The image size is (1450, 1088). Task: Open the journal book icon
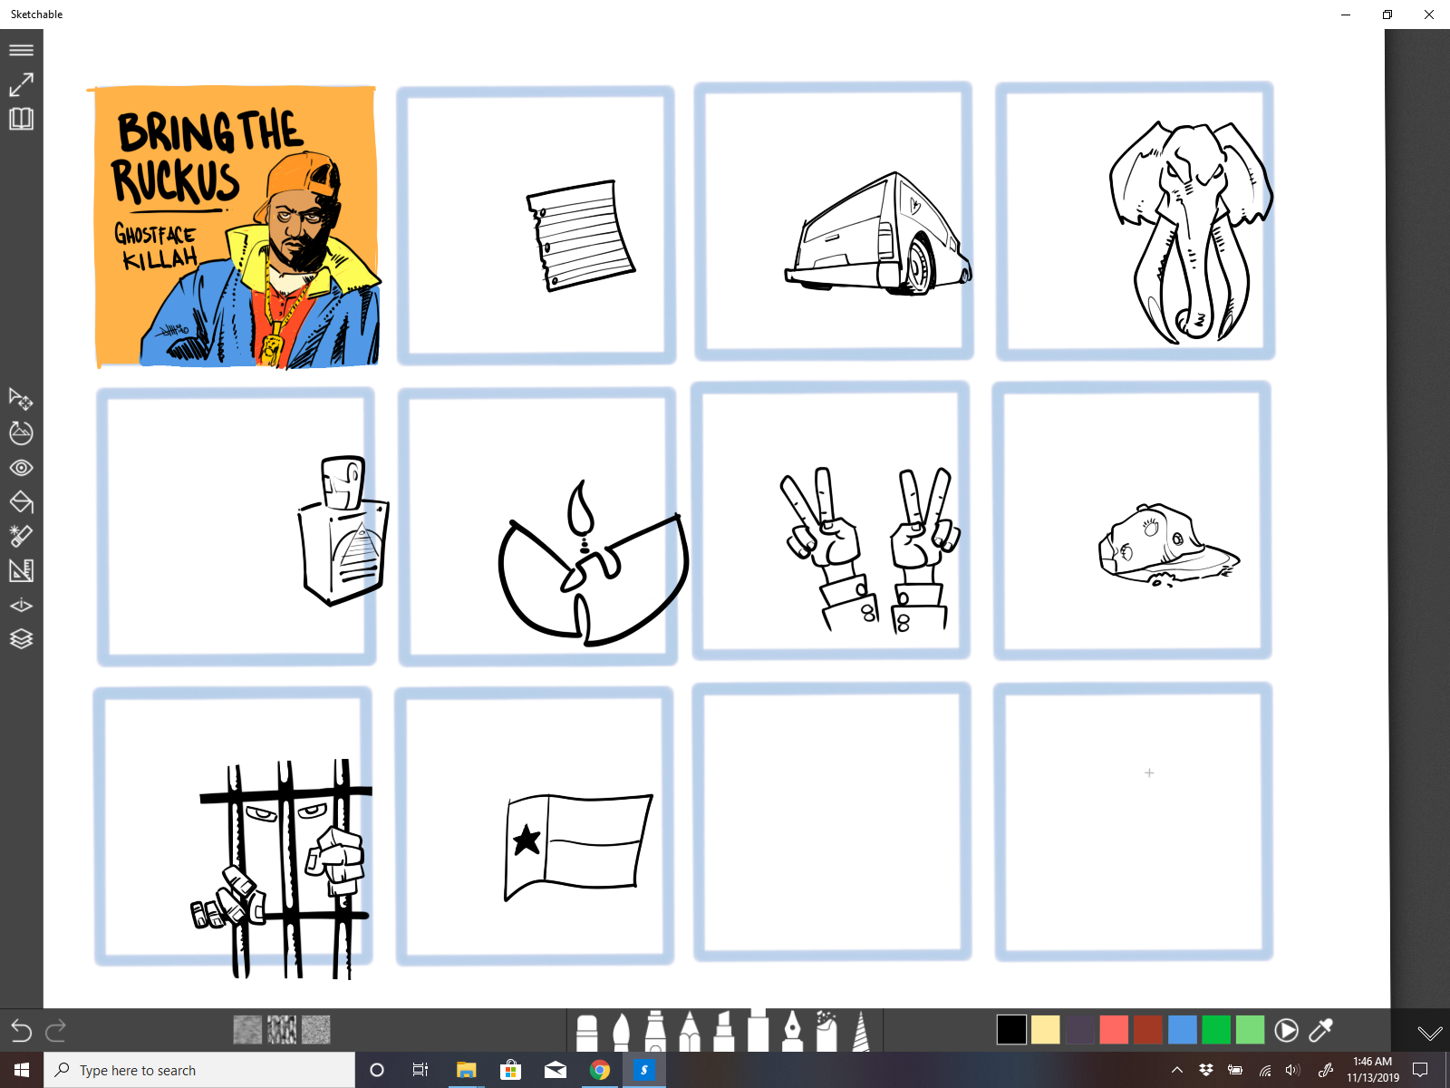click(21, 119)
